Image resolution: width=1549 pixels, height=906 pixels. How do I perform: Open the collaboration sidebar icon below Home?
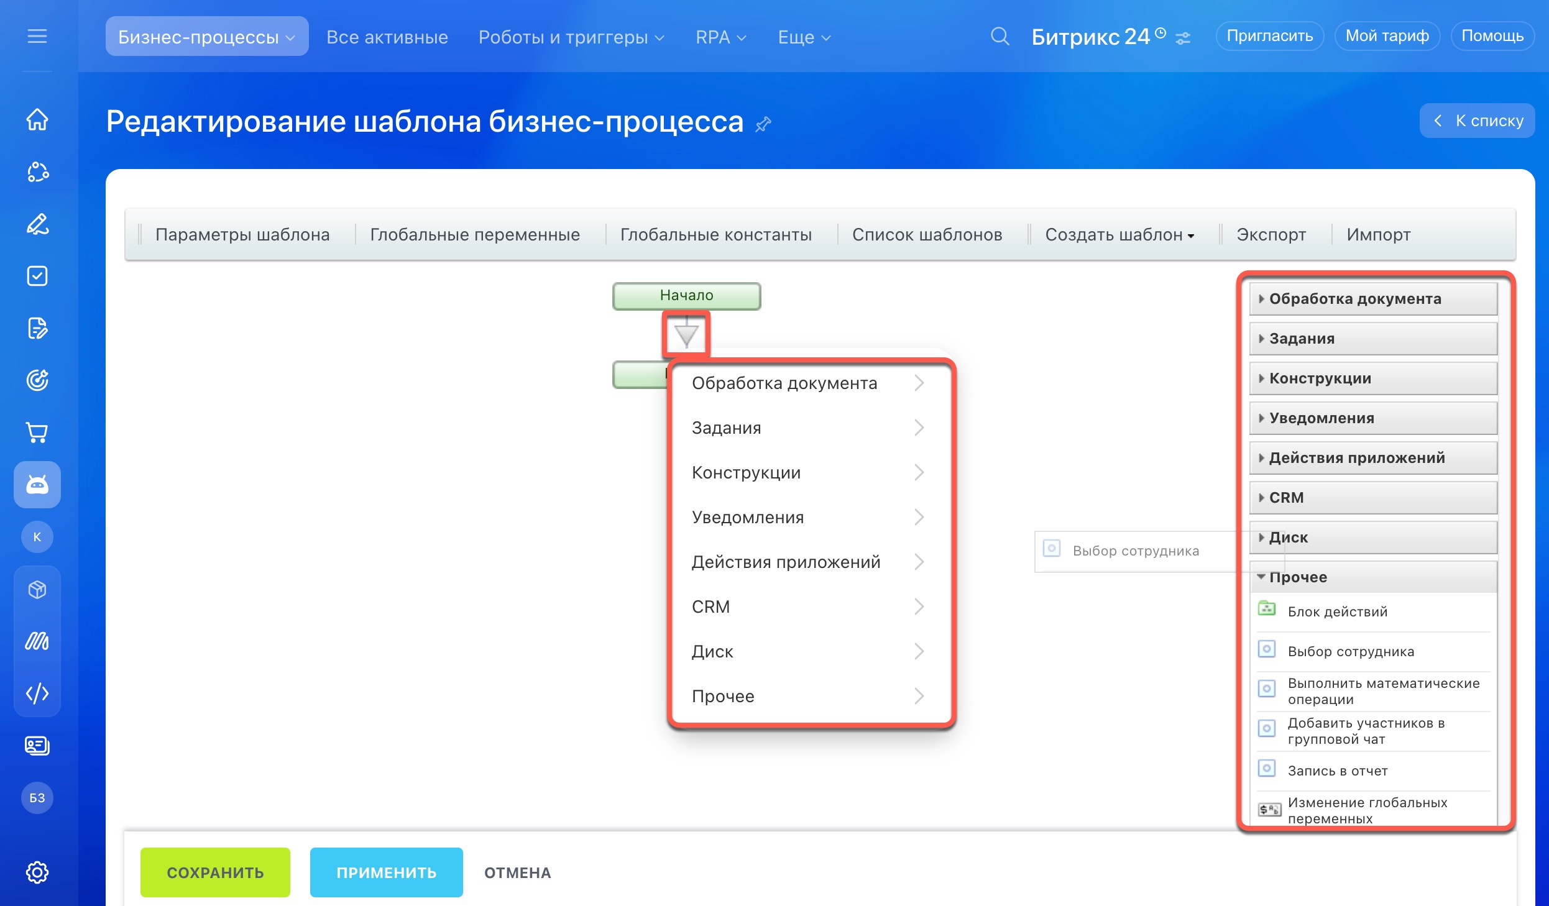37,172
